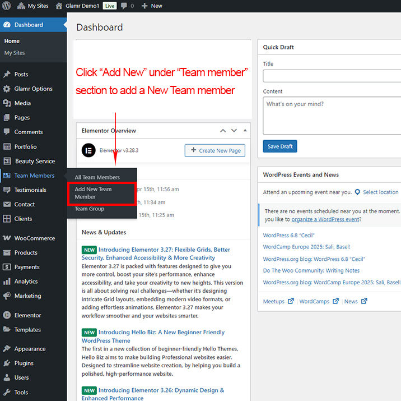Choose Add New Team Member
The image size is (401, 401).
click(93, 193)
